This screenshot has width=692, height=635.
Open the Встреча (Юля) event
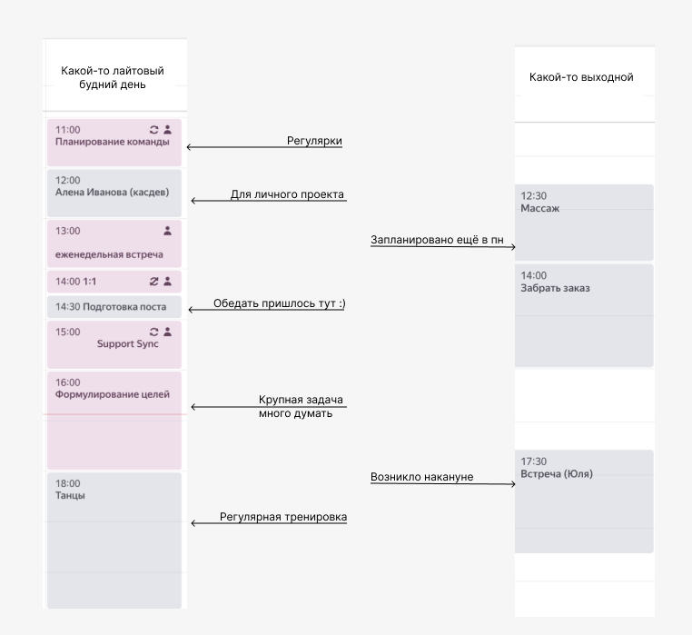coord(583,501)
